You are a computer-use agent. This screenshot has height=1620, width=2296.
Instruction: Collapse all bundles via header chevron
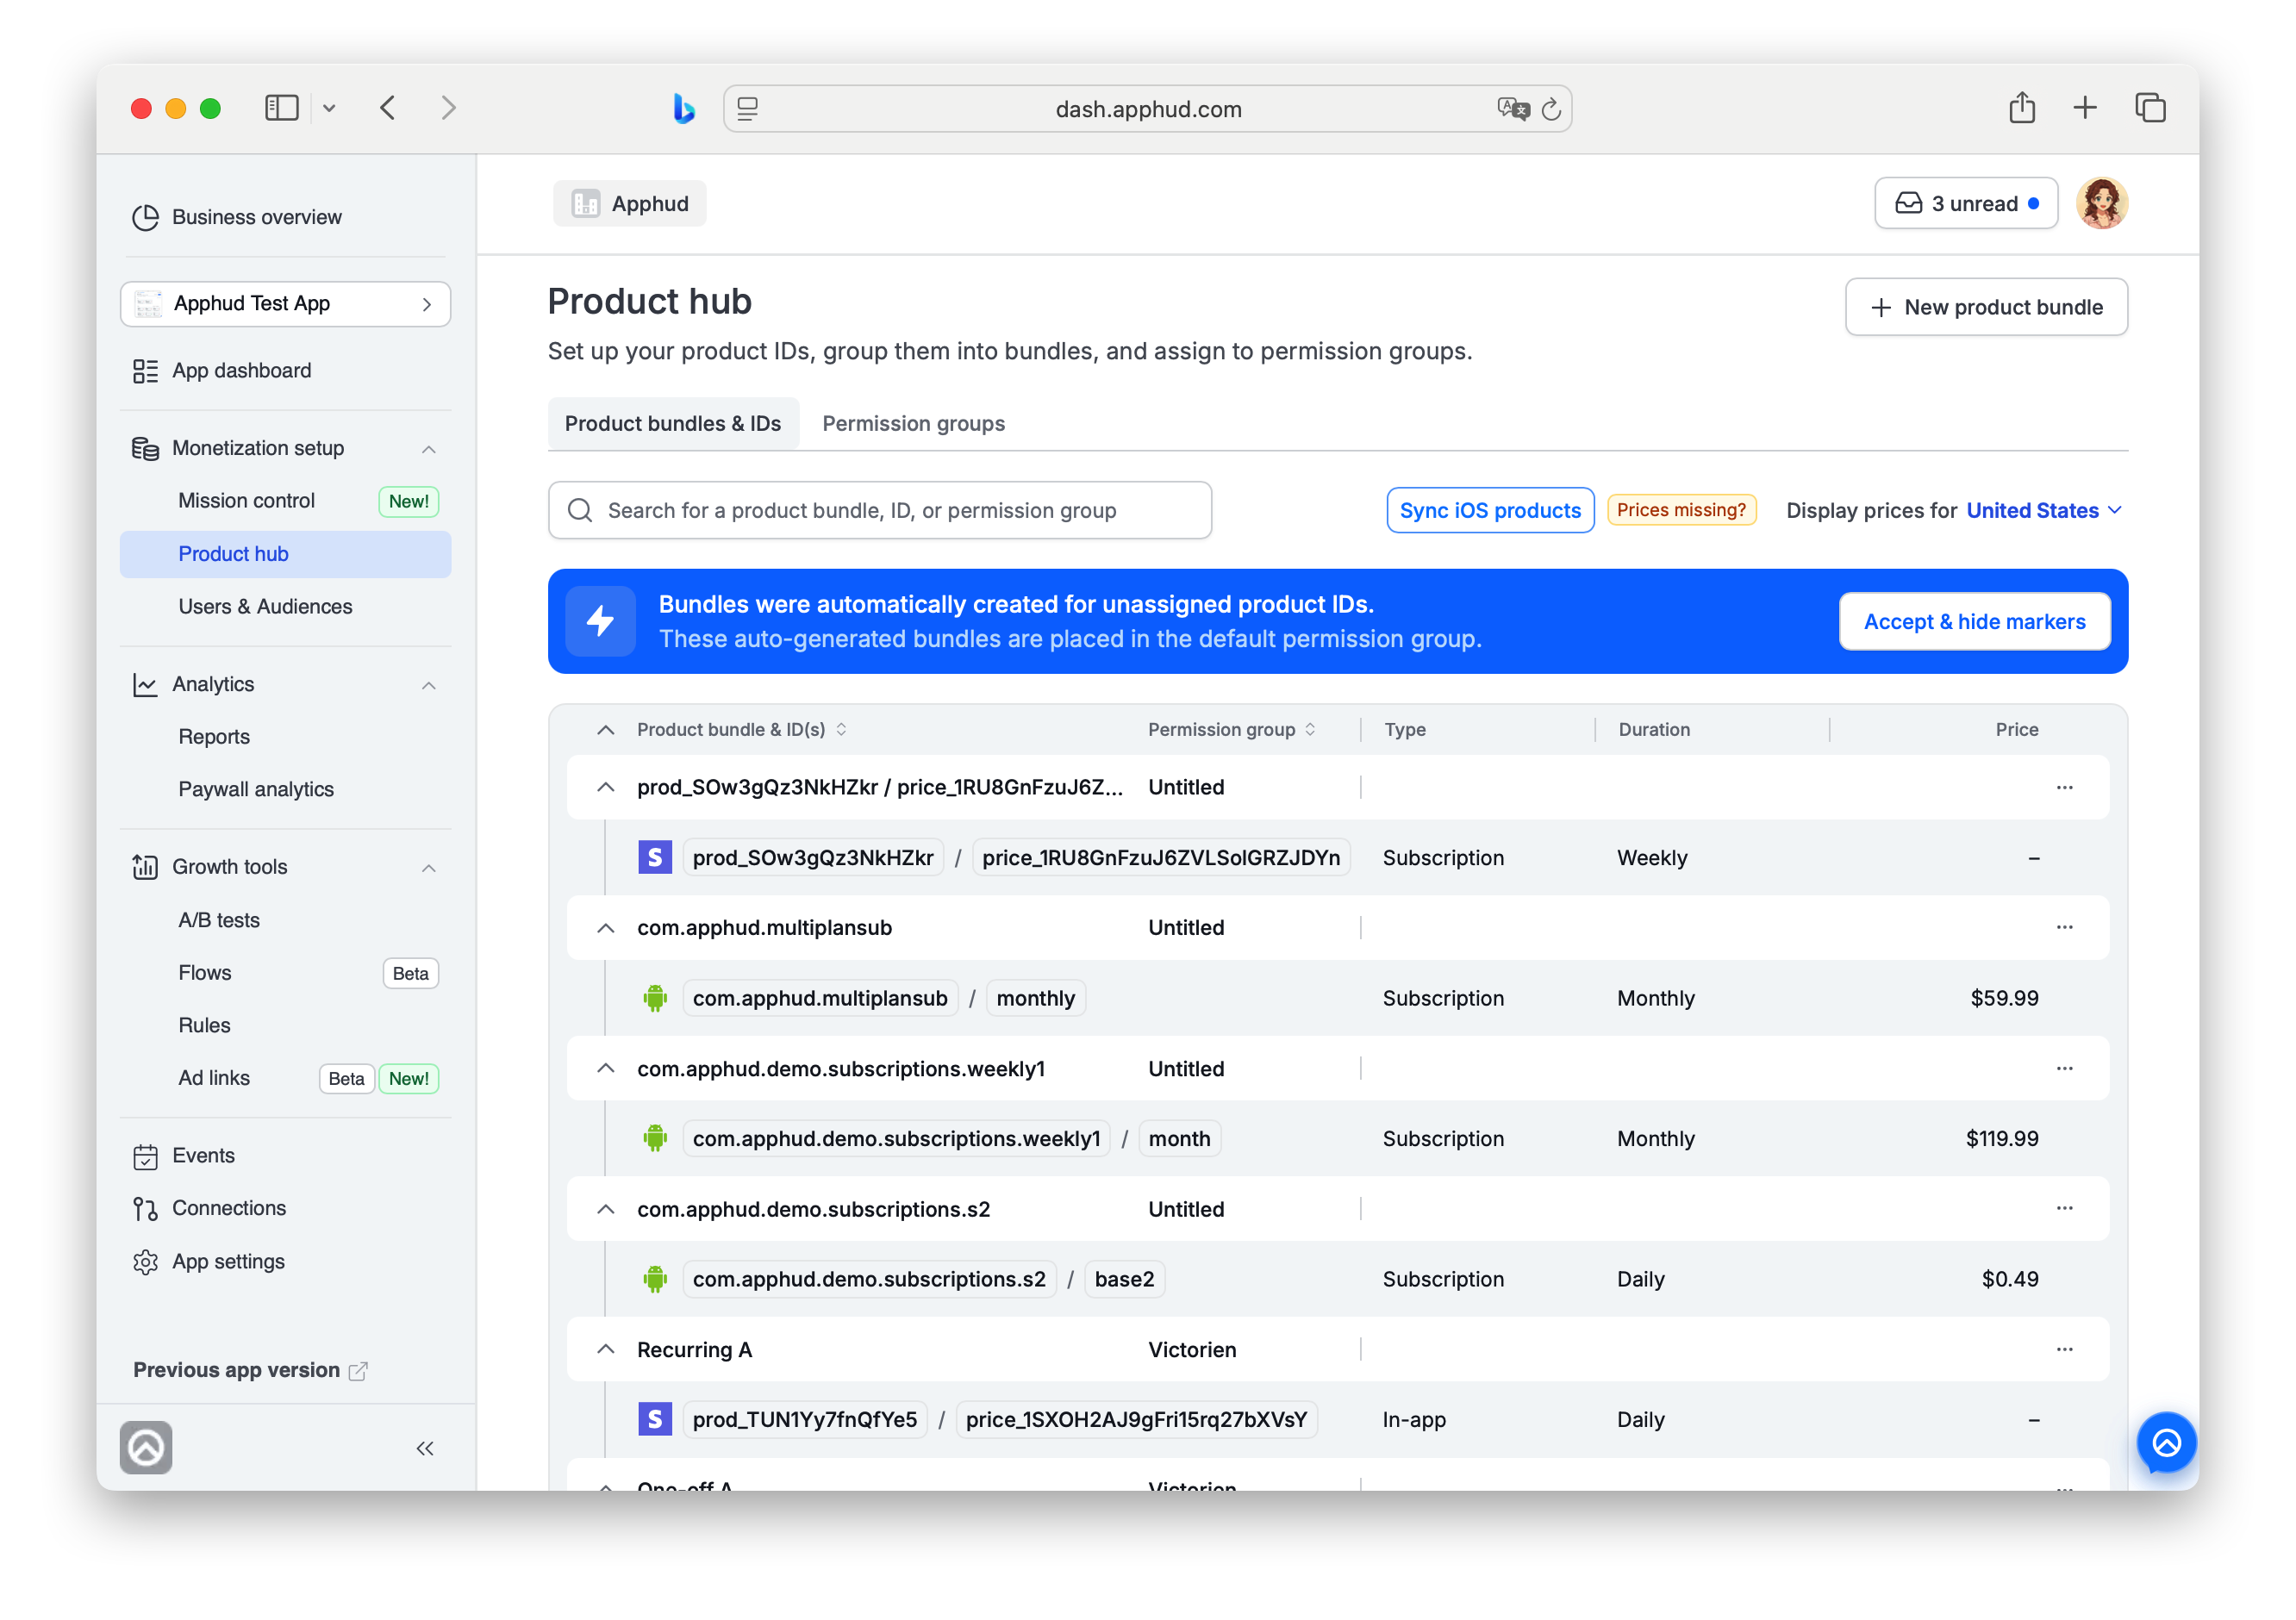click(x=605, y=730)
